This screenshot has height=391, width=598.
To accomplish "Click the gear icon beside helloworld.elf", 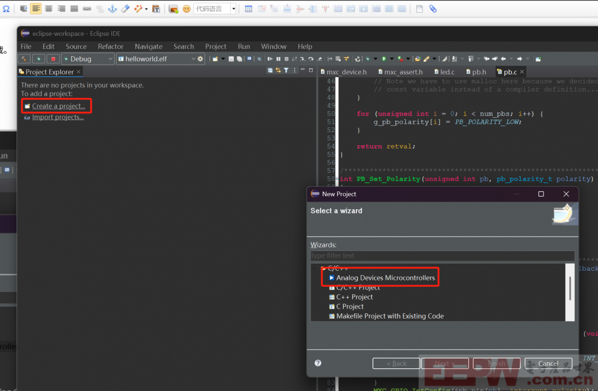I will [x=200, y=59].
